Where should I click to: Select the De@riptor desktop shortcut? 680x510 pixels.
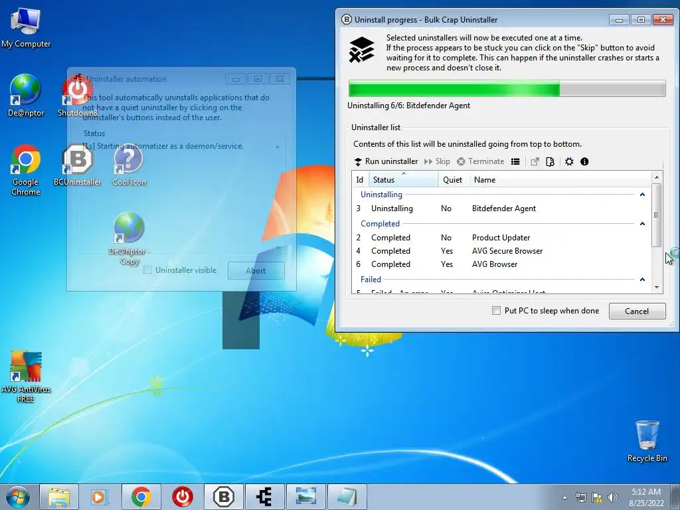(26, 96)
